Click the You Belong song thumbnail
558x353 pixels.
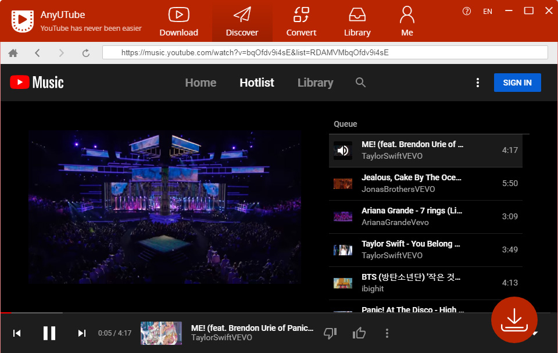pyautogui.click(x=343, y=249)
